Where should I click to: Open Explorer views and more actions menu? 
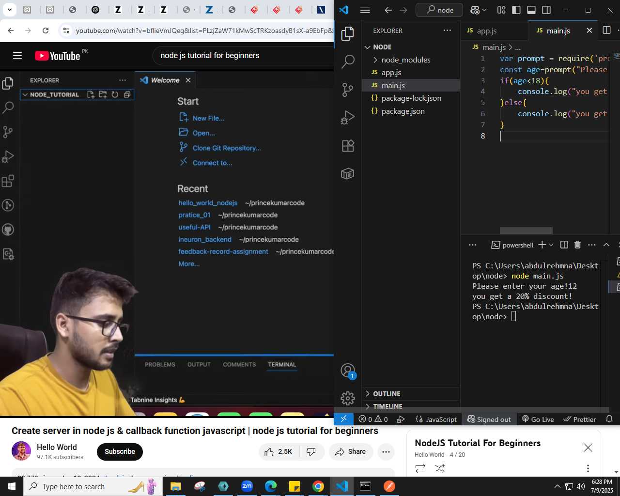coord(447,31)
